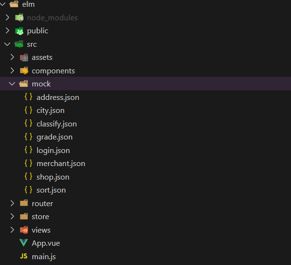
Task: Open the merchant.json file
Action: pos(61,164)
